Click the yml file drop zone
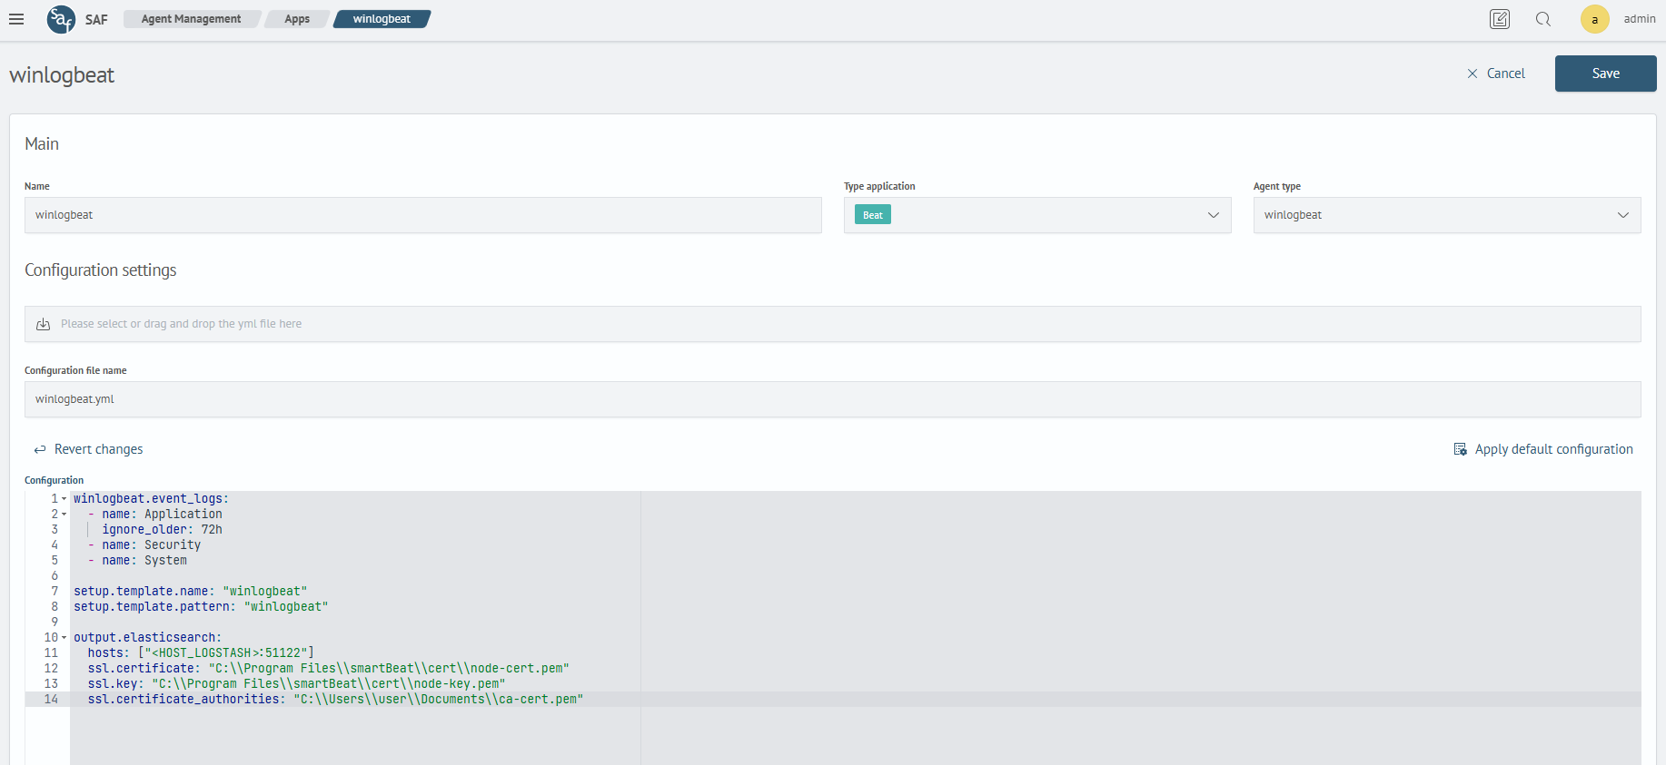 point(833,324)
